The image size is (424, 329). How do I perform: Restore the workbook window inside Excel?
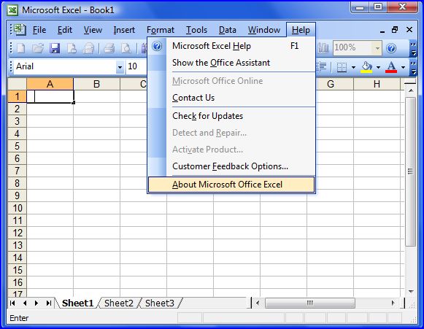tap(395, 29)
